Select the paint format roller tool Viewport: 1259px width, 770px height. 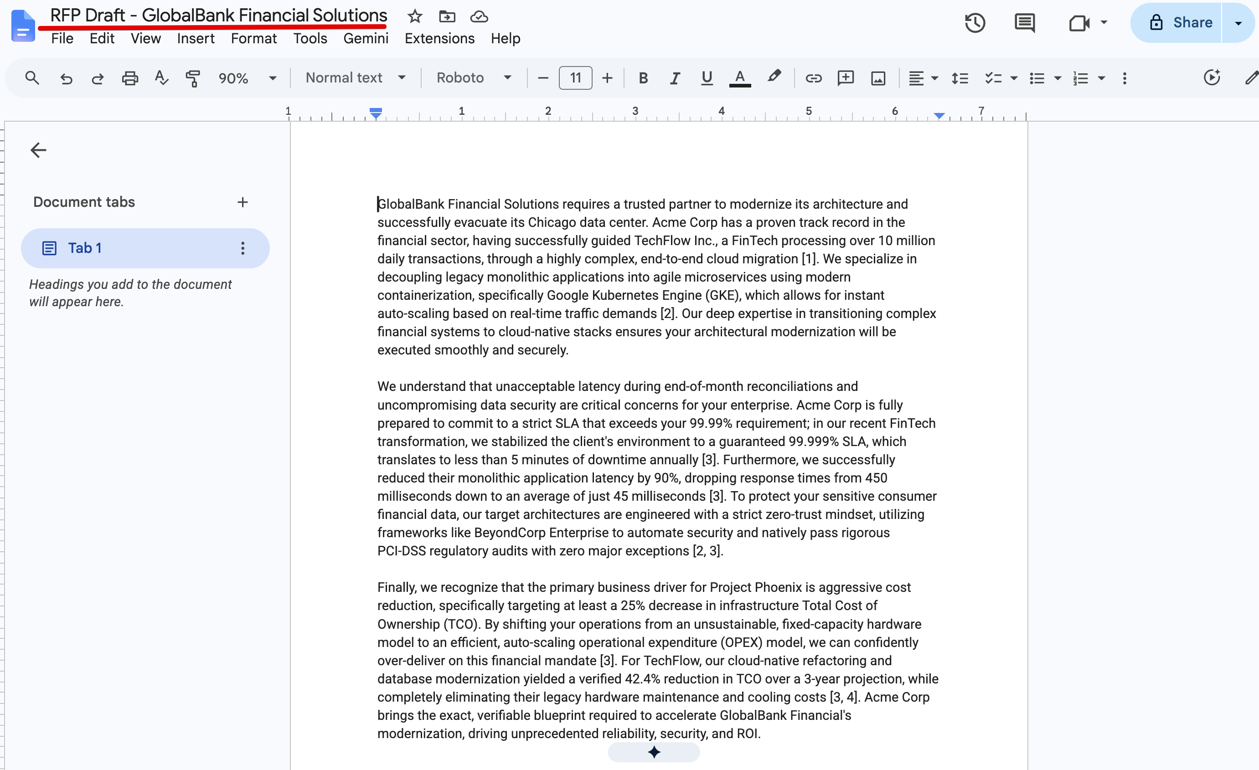[193, 78]
